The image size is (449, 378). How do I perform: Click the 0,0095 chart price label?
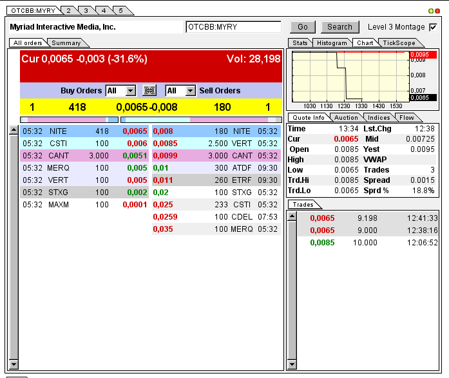click(423, 55)
